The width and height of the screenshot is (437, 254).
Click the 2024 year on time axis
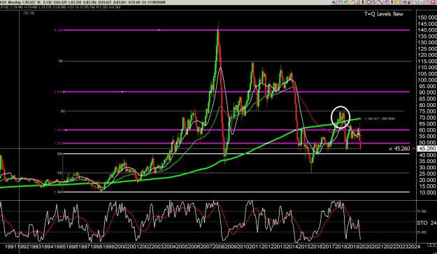click(x=414, y=246)
